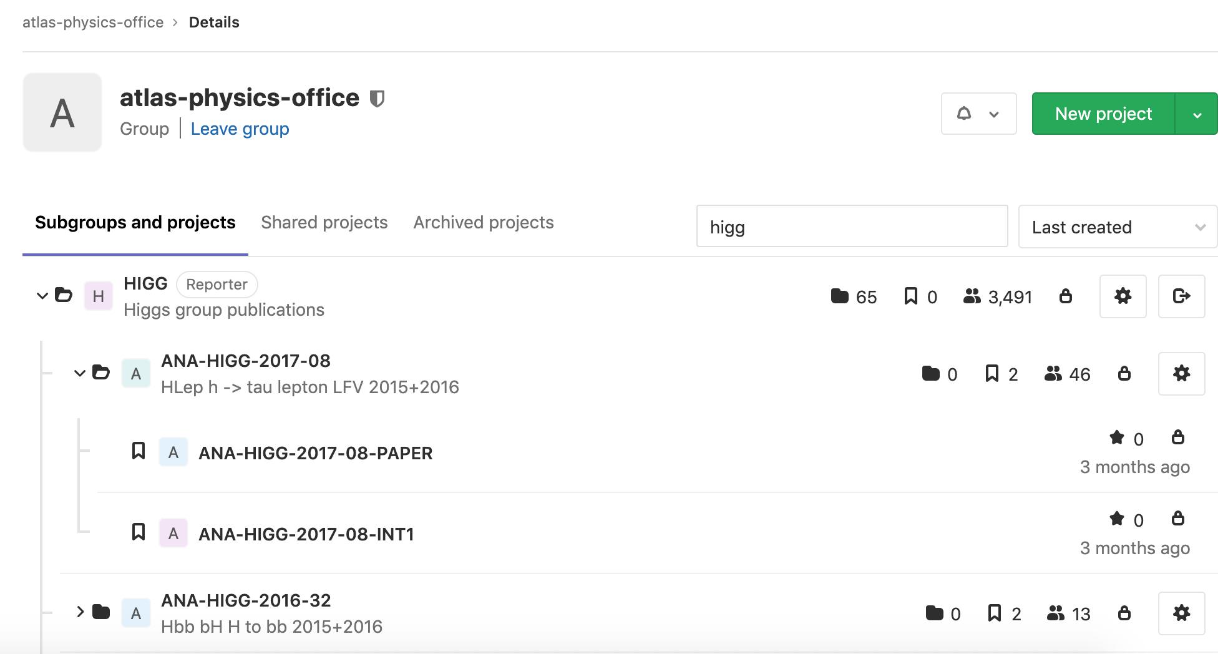The width and height of the screenshot is (1228, 654).
Task: Click the A avatar of ANA-HIGG-2017-08-INT1
Action: coord(173,534)
